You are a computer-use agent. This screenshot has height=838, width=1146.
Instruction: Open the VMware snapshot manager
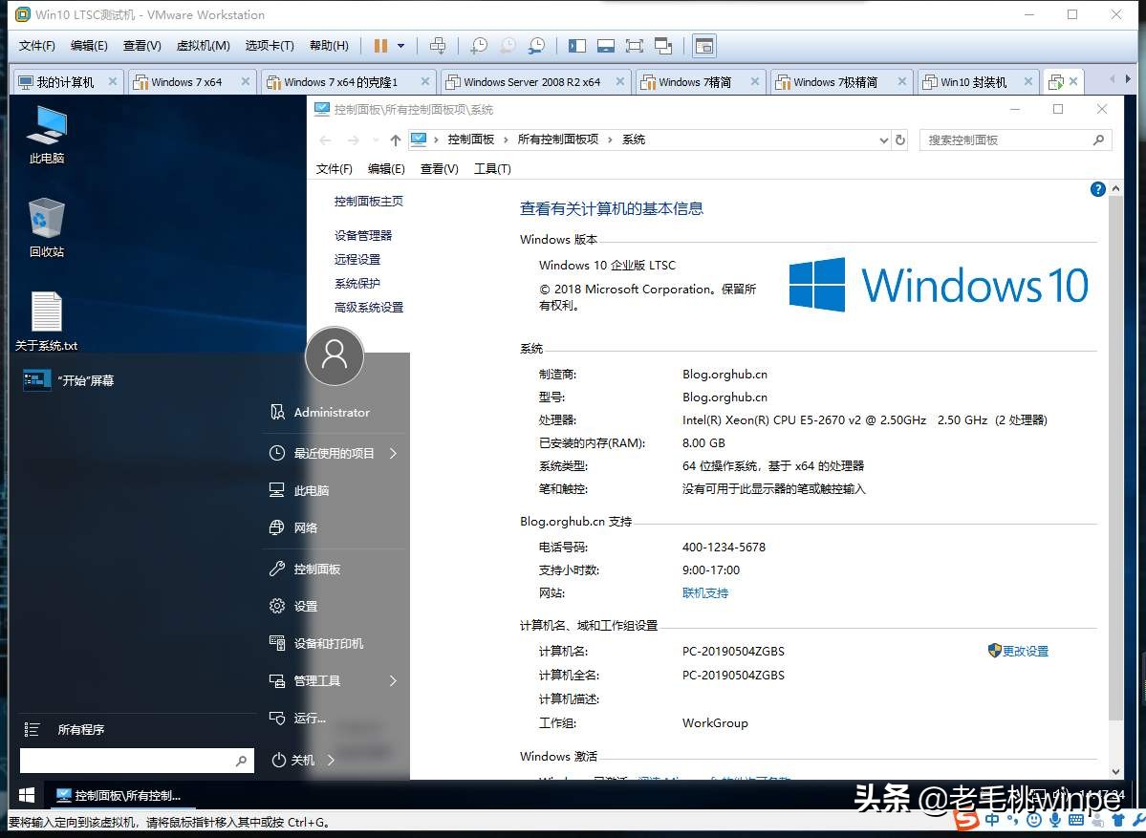(537, 45)
